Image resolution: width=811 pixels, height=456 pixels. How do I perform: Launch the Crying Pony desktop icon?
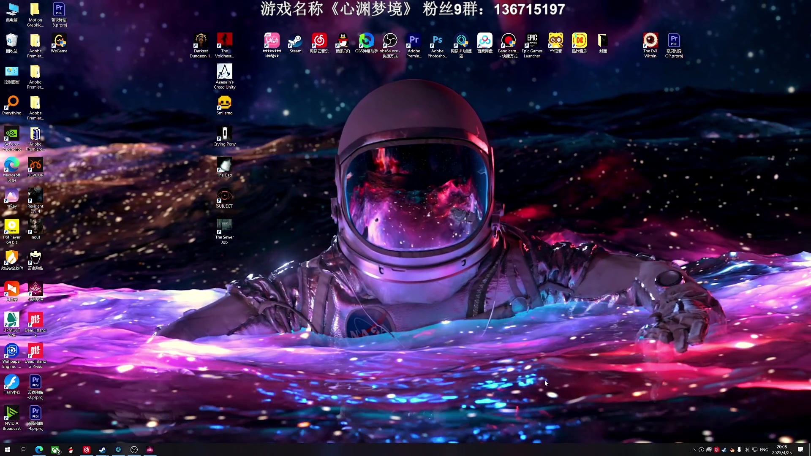pyautogui.click(x=224, y=136)
